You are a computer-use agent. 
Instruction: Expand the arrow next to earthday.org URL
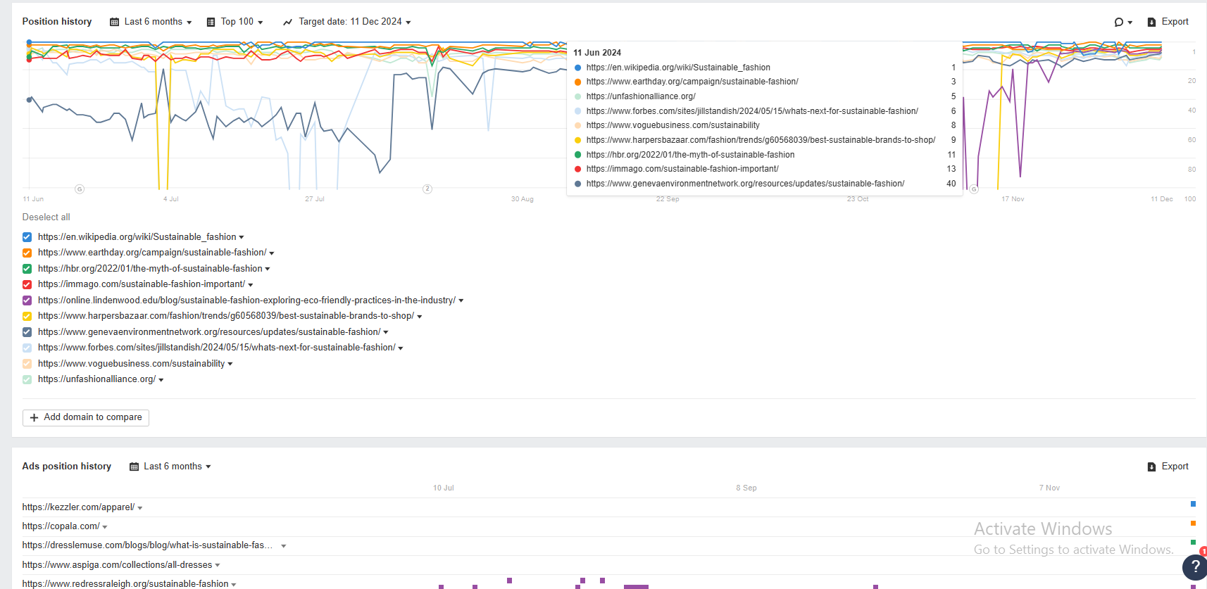272,253
